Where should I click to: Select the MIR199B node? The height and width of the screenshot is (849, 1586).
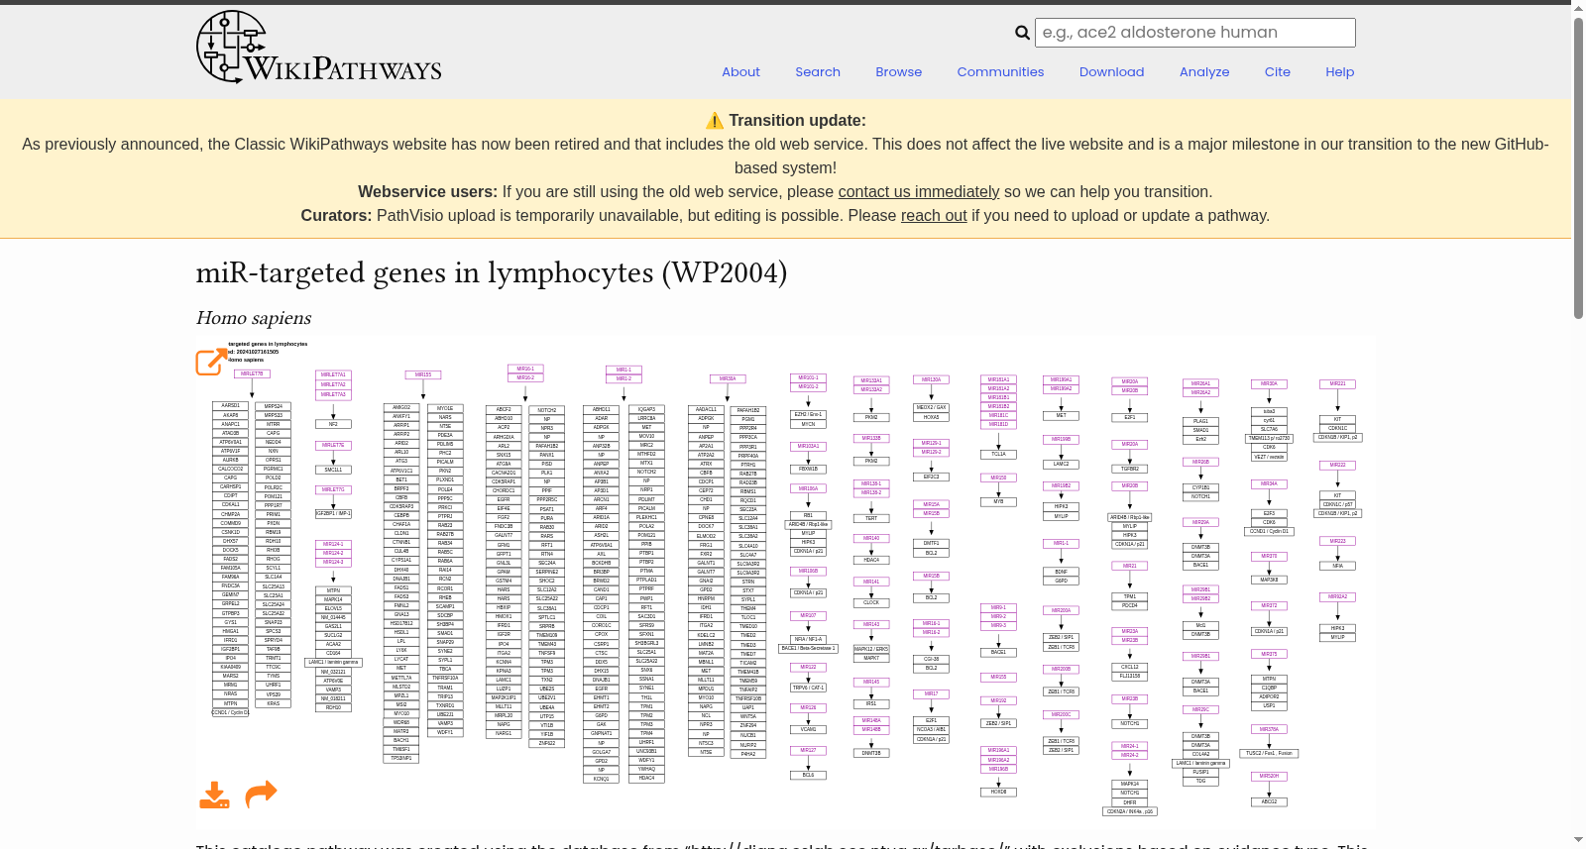1061,440
